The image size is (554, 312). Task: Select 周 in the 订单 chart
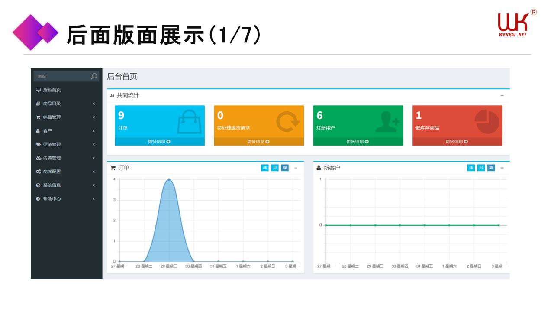tap(285, 168)
